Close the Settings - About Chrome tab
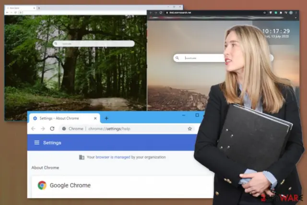The height and width of the screenshot is (205, 307). (x=95, y=118)
